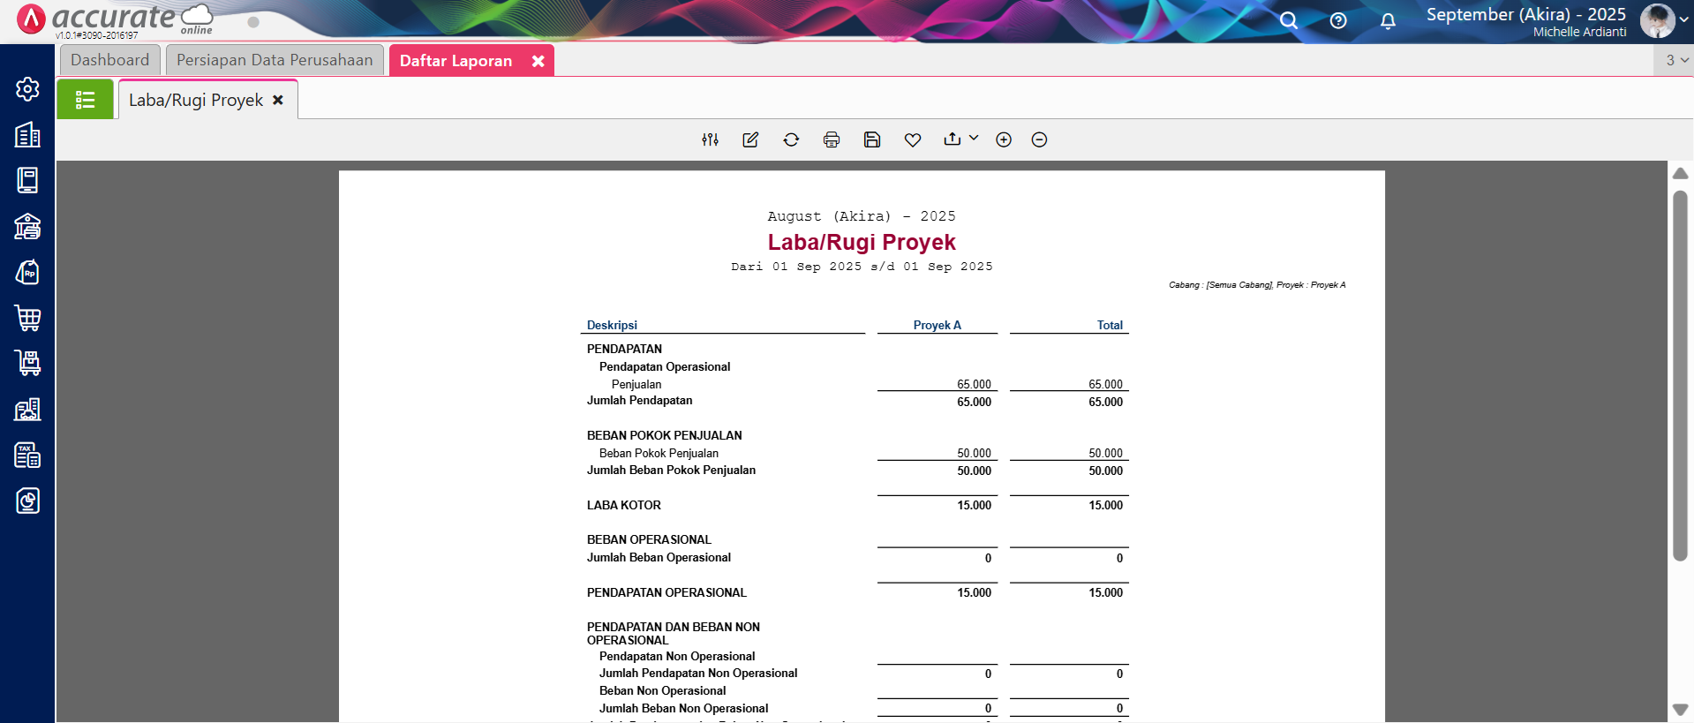
Task: Open notifications bell icon
Action: pyautogui.click(x=1388, y=21)
